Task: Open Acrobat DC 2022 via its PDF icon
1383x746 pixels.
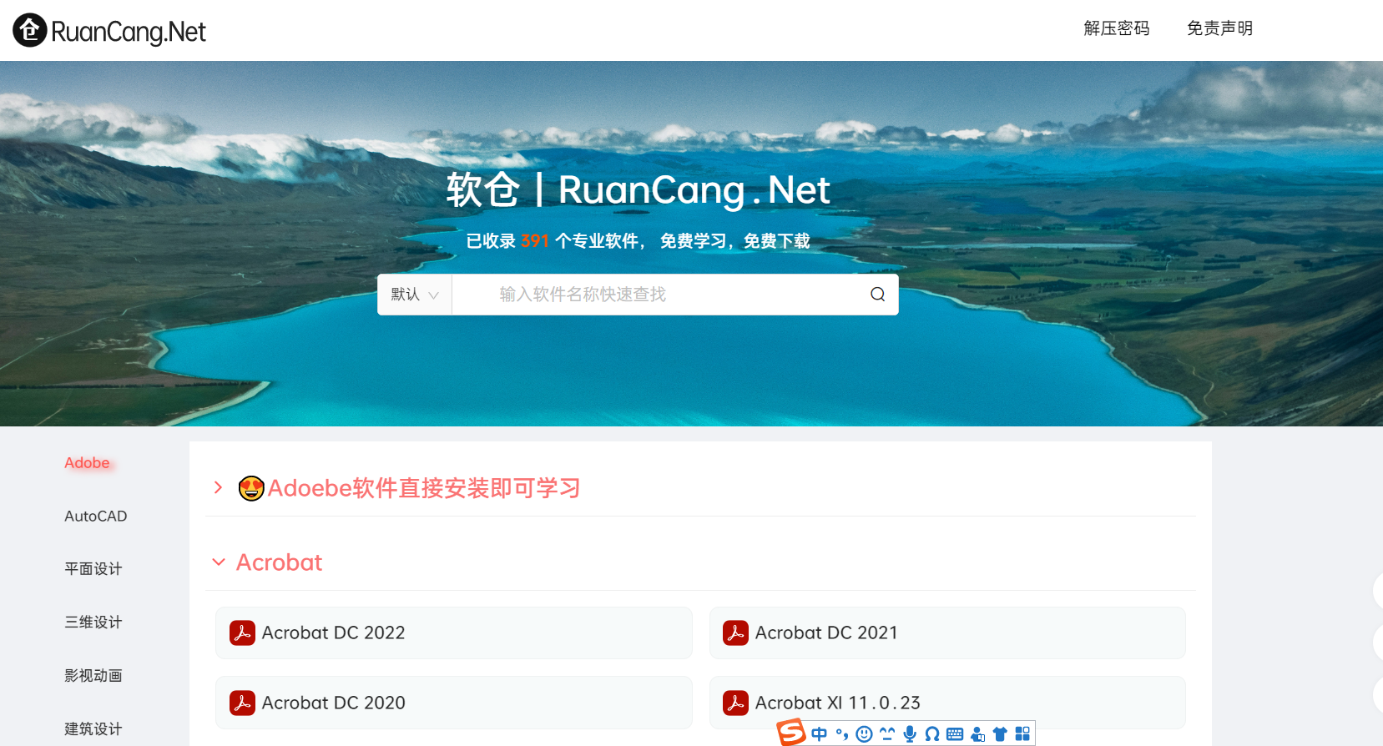Action: click(x=242, y=633)
